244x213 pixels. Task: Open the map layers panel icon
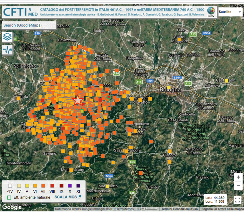pos(7,37)
